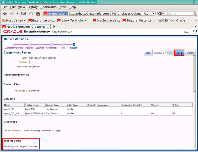Jump to the Credentials wizard step
The image size is (198, 152).
[x=51, y=48]
